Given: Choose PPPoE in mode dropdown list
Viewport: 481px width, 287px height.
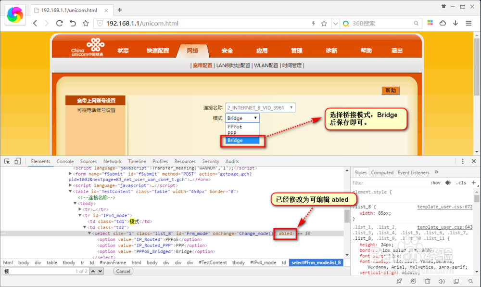Looking at the screenshot, I should click(x=242, y=127).
